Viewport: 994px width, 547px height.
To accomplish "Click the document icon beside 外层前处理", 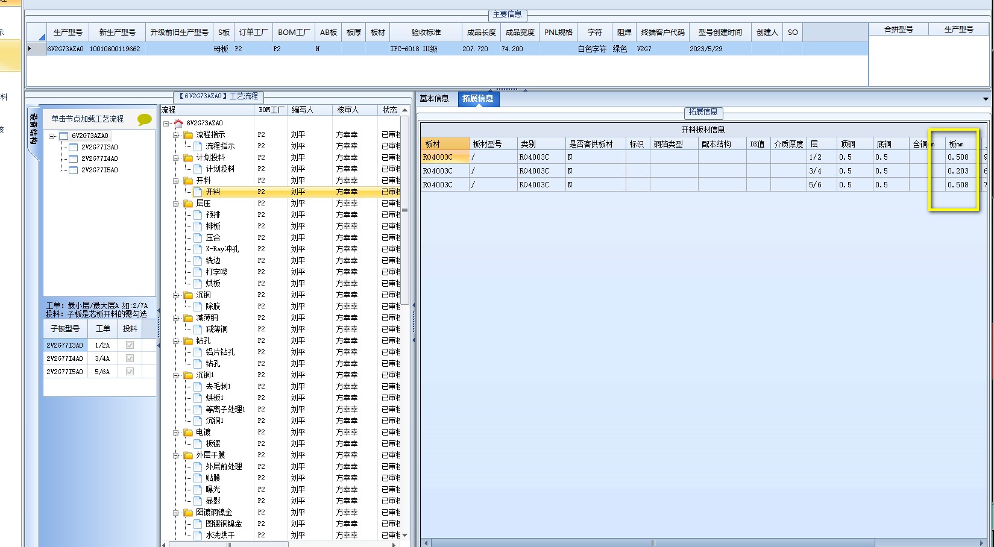I will 198,466.
